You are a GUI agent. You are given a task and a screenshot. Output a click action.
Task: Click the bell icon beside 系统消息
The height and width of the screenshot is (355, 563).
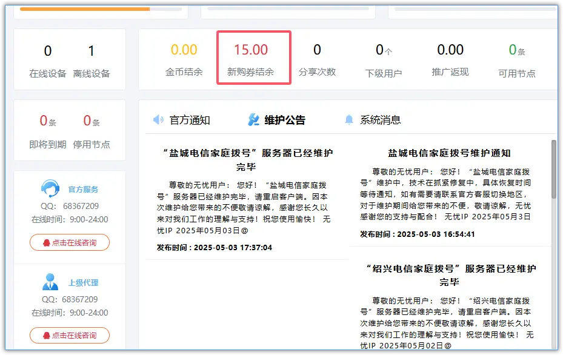(349, 119)
